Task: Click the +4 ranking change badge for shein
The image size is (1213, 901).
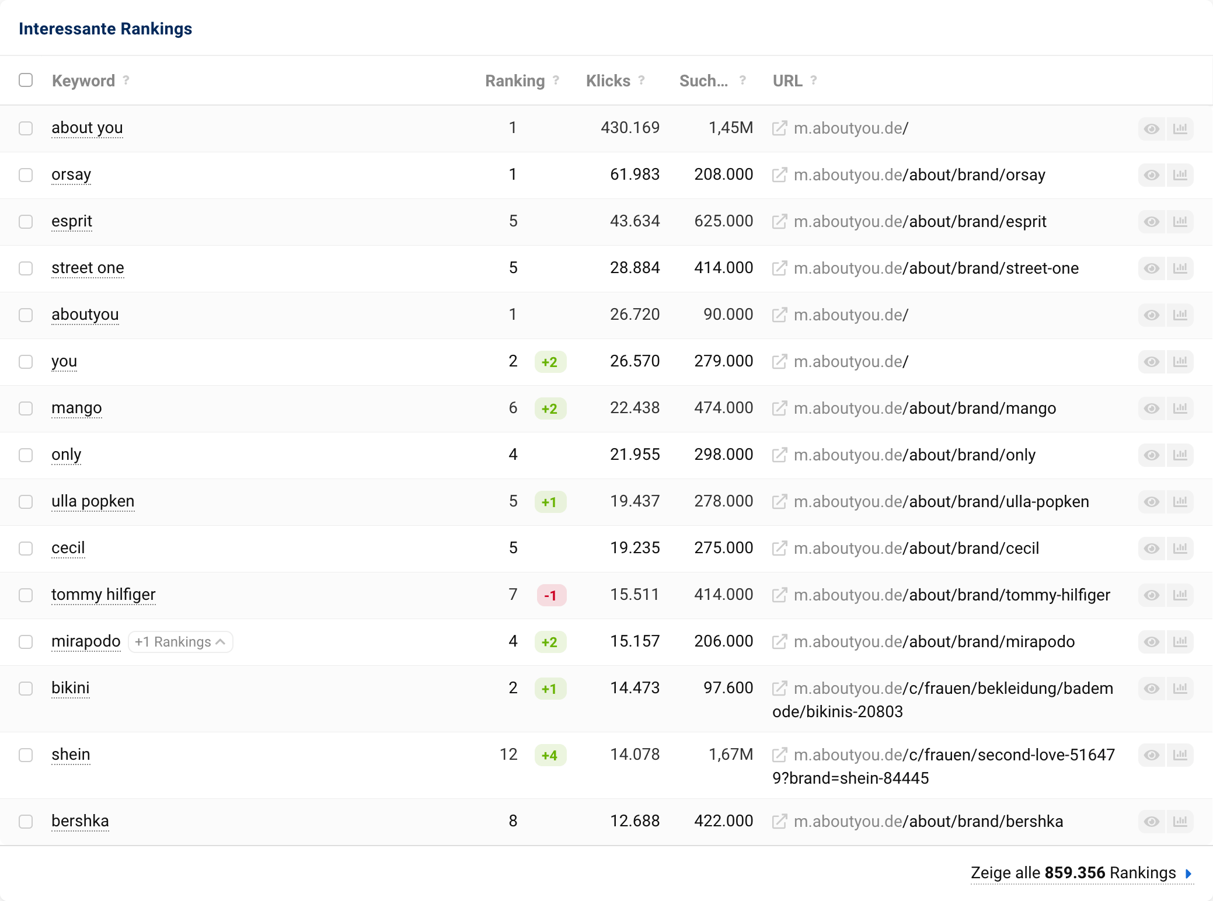Action: pos(550,755)
